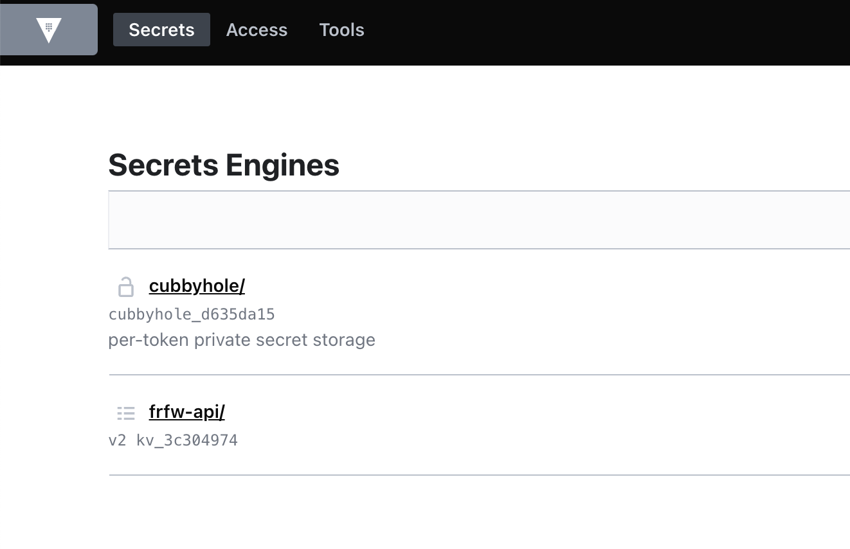
Task: Select the cubbyhole_d635da15 accessor text
Action: click(192, 314)
